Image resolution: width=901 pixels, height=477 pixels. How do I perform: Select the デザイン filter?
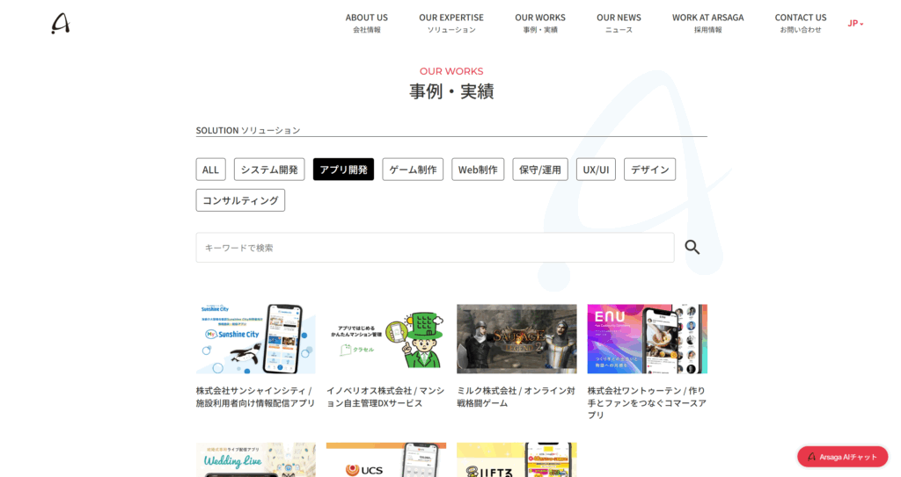650,170
